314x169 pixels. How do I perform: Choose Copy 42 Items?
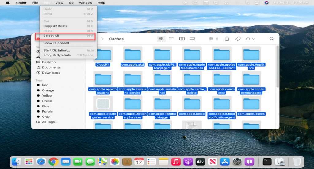tap(68, 26)
